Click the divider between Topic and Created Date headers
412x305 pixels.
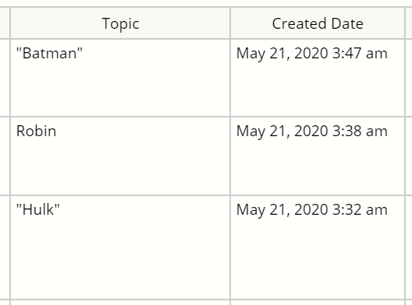230,23
